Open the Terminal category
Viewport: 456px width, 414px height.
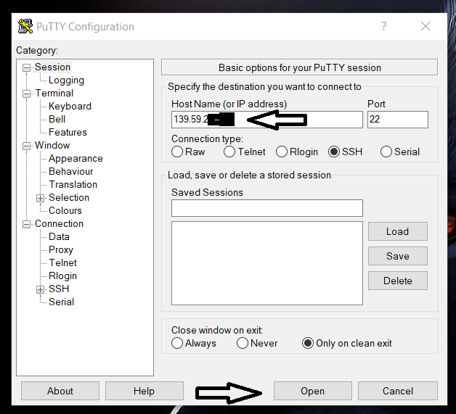[x=54, y=94]
